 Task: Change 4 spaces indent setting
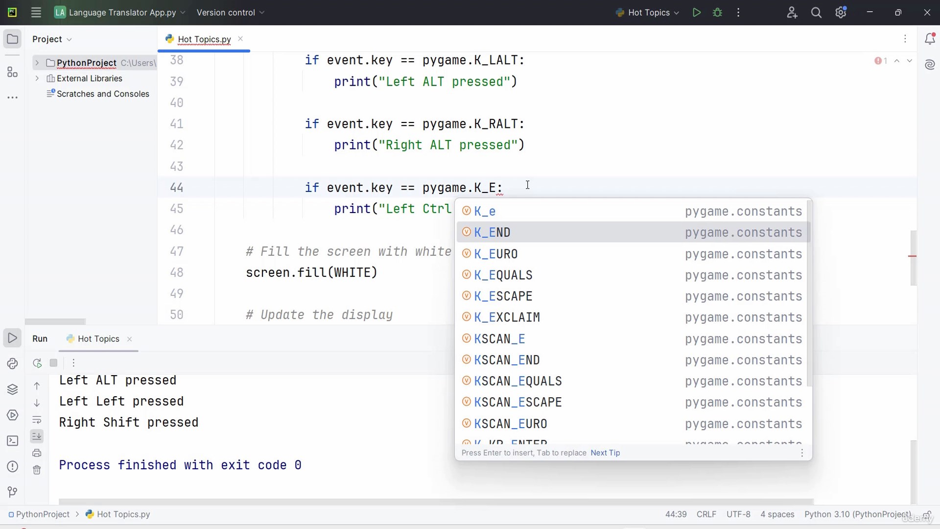tap(777, 514)
